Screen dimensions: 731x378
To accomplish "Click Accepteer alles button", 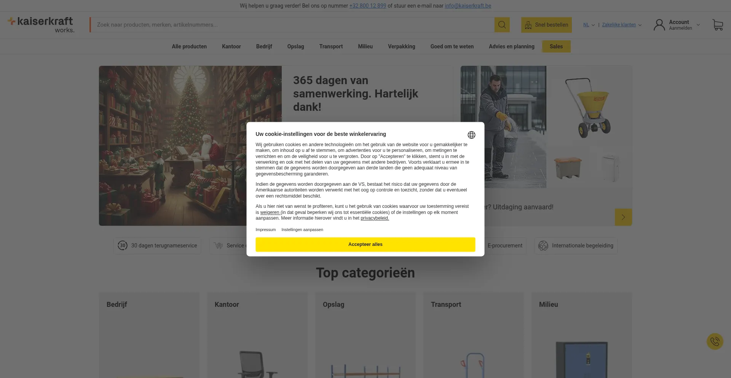I will 365,244.
